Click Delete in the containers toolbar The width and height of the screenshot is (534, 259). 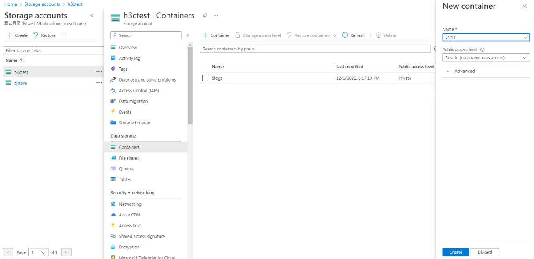pyautogui.click(x=386, y=35)
